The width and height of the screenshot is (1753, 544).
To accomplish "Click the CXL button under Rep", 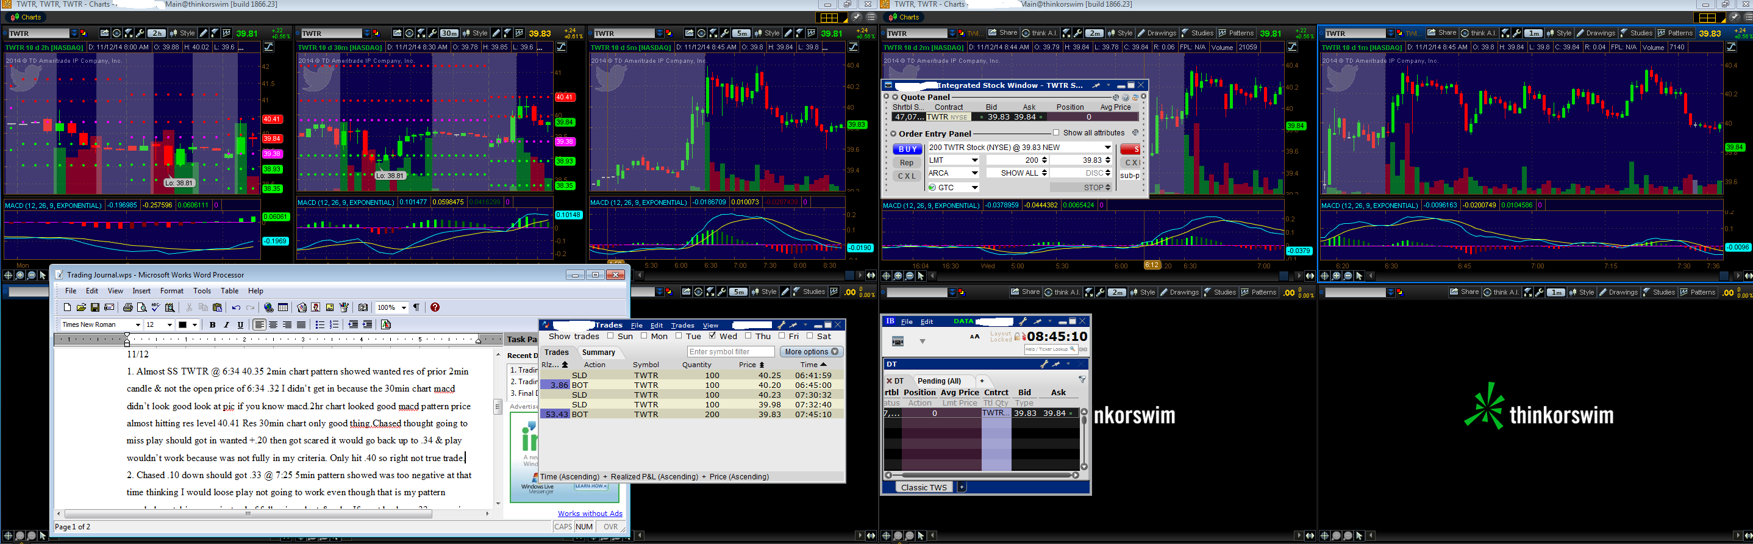I will [x=907, y=176].
